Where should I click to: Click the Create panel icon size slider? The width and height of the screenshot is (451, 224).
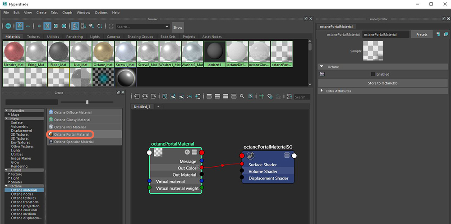click(x=87, y=102)
